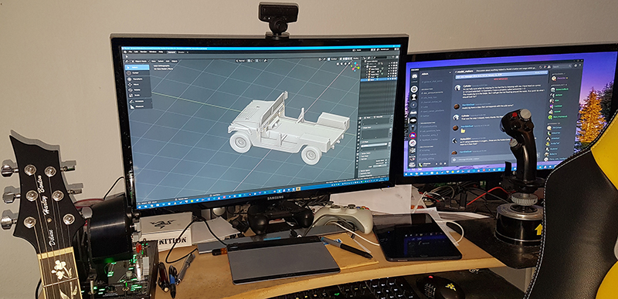Open the Object Mode dropdown in Blender
Image resolution: width=618 pixels, height=299 pixels.
141,62
